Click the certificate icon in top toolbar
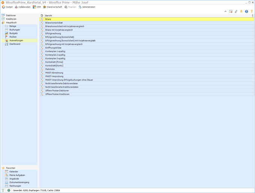255x193 pixels. pos(231,12)
